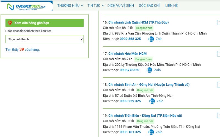Expand the Tin Tức chevron arrow
Viewport: 220px width, 137px height.
click(x=103, y=5)
